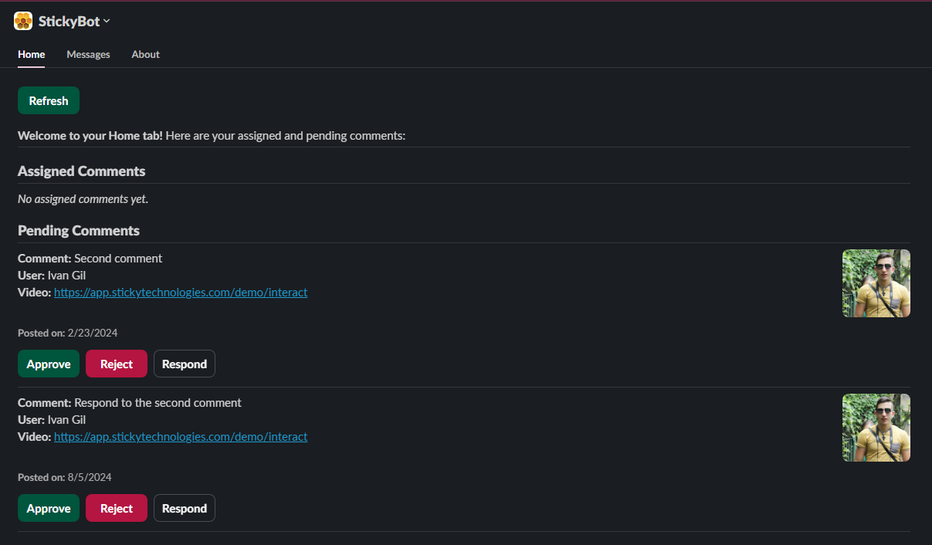This screenshot has height=545, width=932.
Task: Click Ivan Gil's photo beside "Second comment"
Action: coord(876,283)
